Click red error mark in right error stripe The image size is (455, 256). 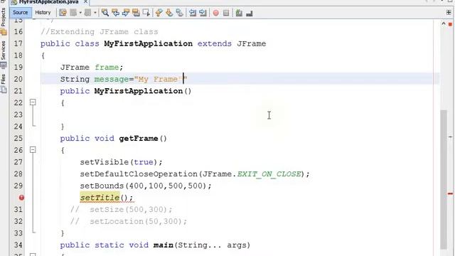tap(450, 193)
